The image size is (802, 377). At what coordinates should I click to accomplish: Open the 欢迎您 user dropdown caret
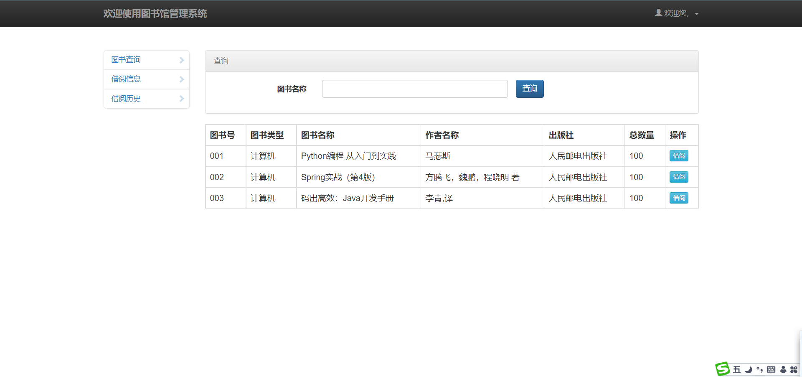697,14
